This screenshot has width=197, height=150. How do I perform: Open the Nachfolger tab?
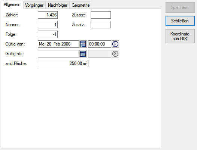tap(58, 5)
